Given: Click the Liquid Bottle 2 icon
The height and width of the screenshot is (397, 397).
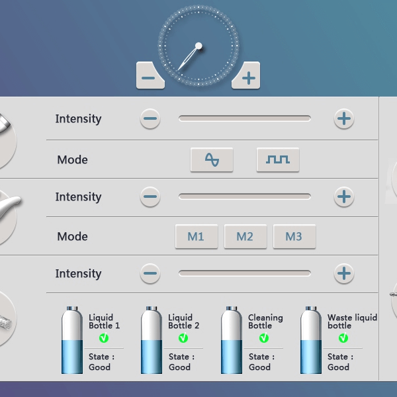Looking at the screenshot, I should (152, 340).
